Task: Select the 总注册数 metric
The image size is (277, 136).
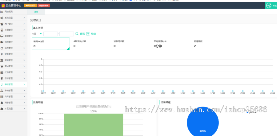Action: tap(198, 41)
